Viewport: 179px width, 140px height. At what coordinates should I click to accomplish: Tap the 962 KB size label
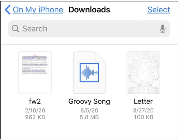(x=35, y=117)
